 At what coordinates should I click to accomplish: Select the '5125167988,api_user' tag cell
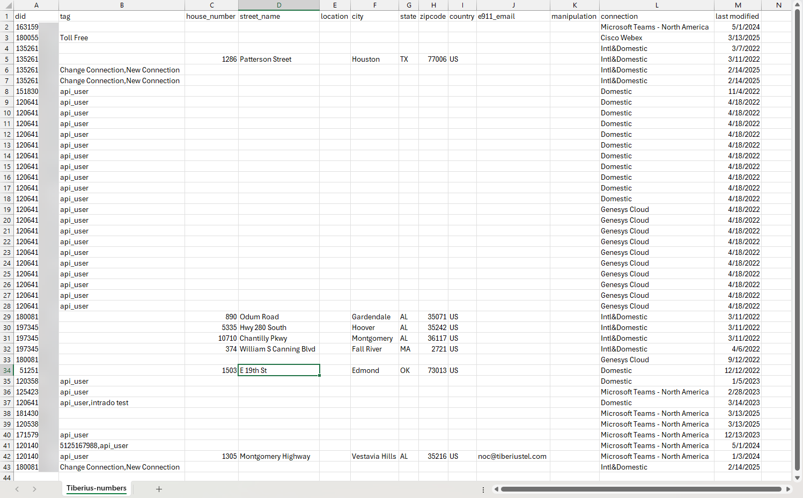(122, 445)
